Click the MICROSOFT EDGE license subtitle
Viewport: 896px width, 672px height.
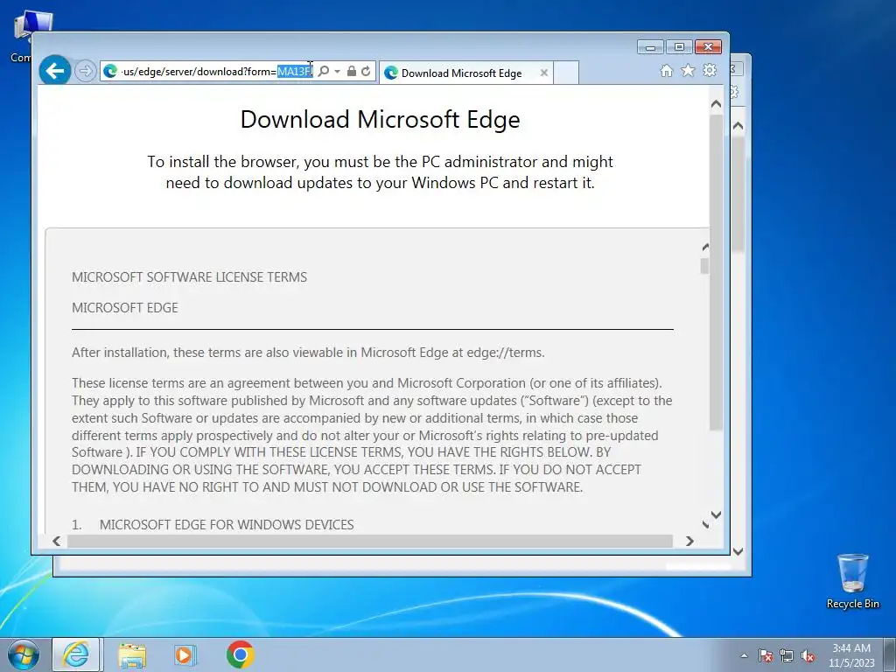(124, 308)
